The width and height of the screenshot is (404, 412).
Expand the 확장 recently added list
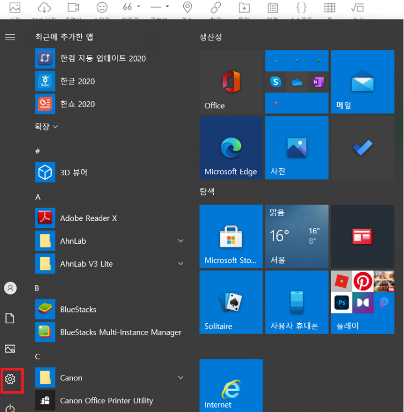click(46, 127)
